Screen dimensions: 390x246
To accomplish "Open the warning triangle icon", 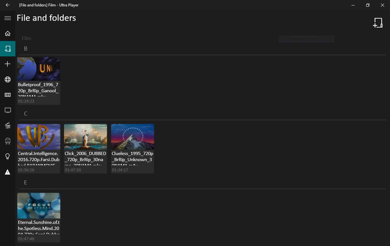I will click(x=8, y=172).
